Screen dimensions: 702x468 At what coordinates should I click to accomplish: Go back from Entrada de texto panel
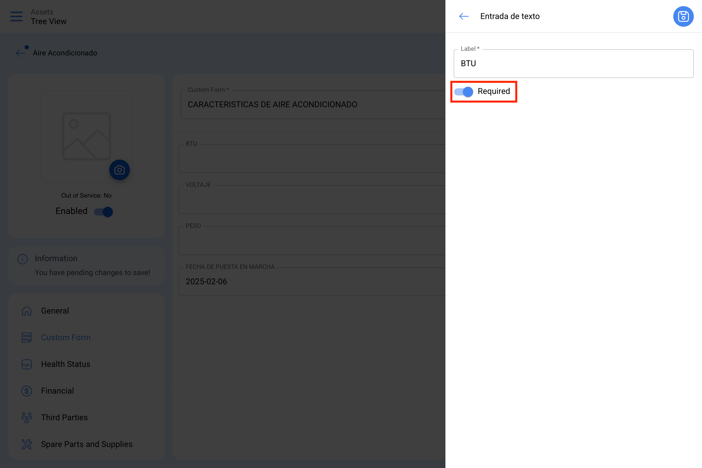464,16
